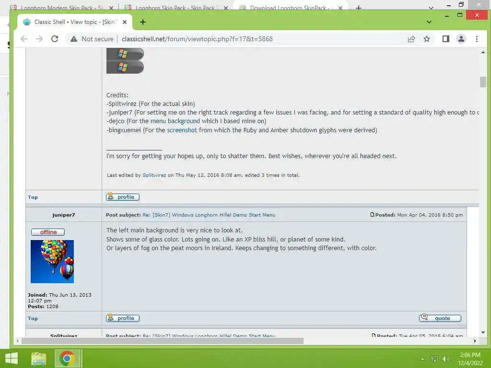Open juniper7's post subject link
491x368 pixels.
(209, 215)
